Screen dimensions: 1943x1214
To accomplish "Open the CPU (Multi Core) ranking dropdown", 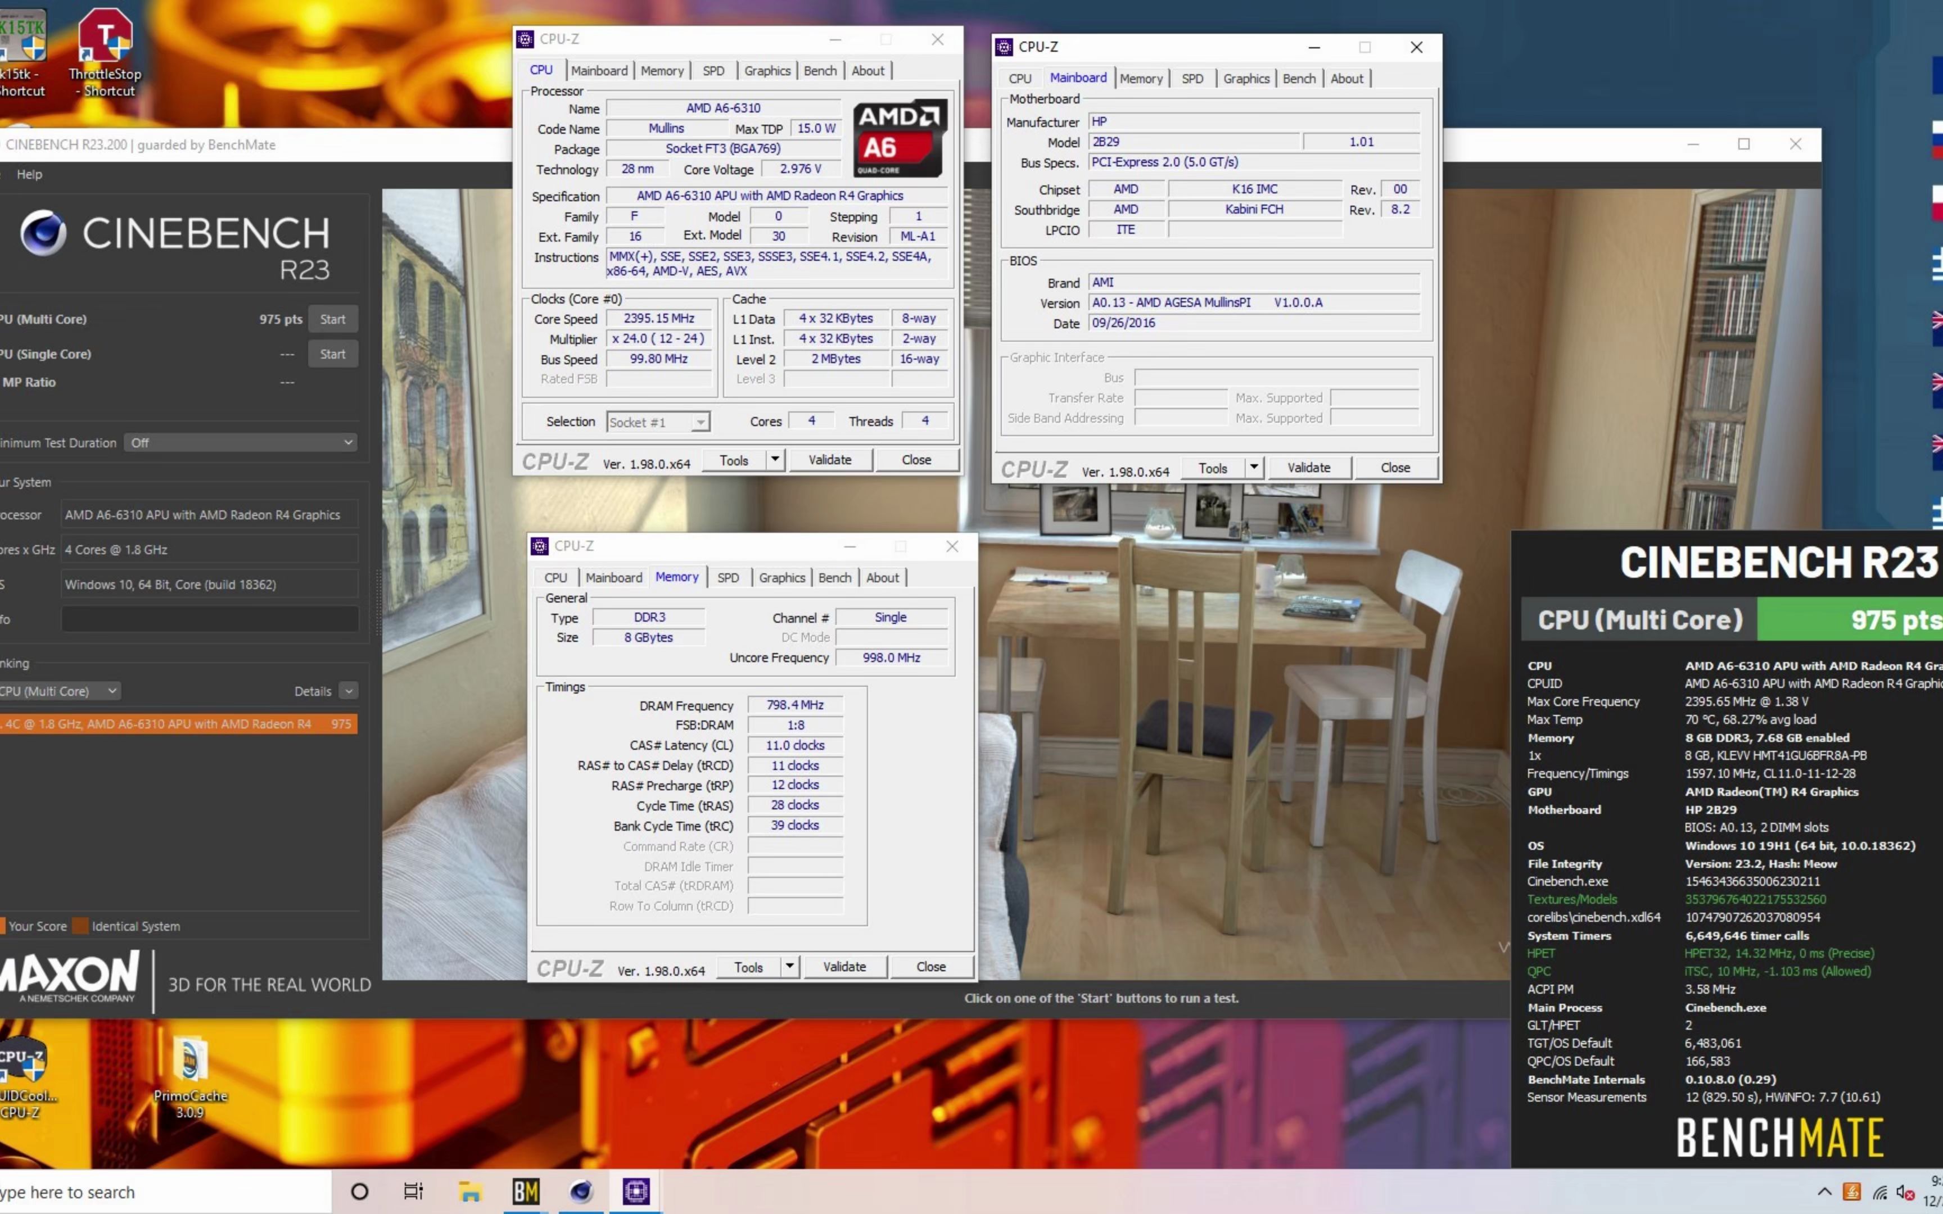I will 60,691.
